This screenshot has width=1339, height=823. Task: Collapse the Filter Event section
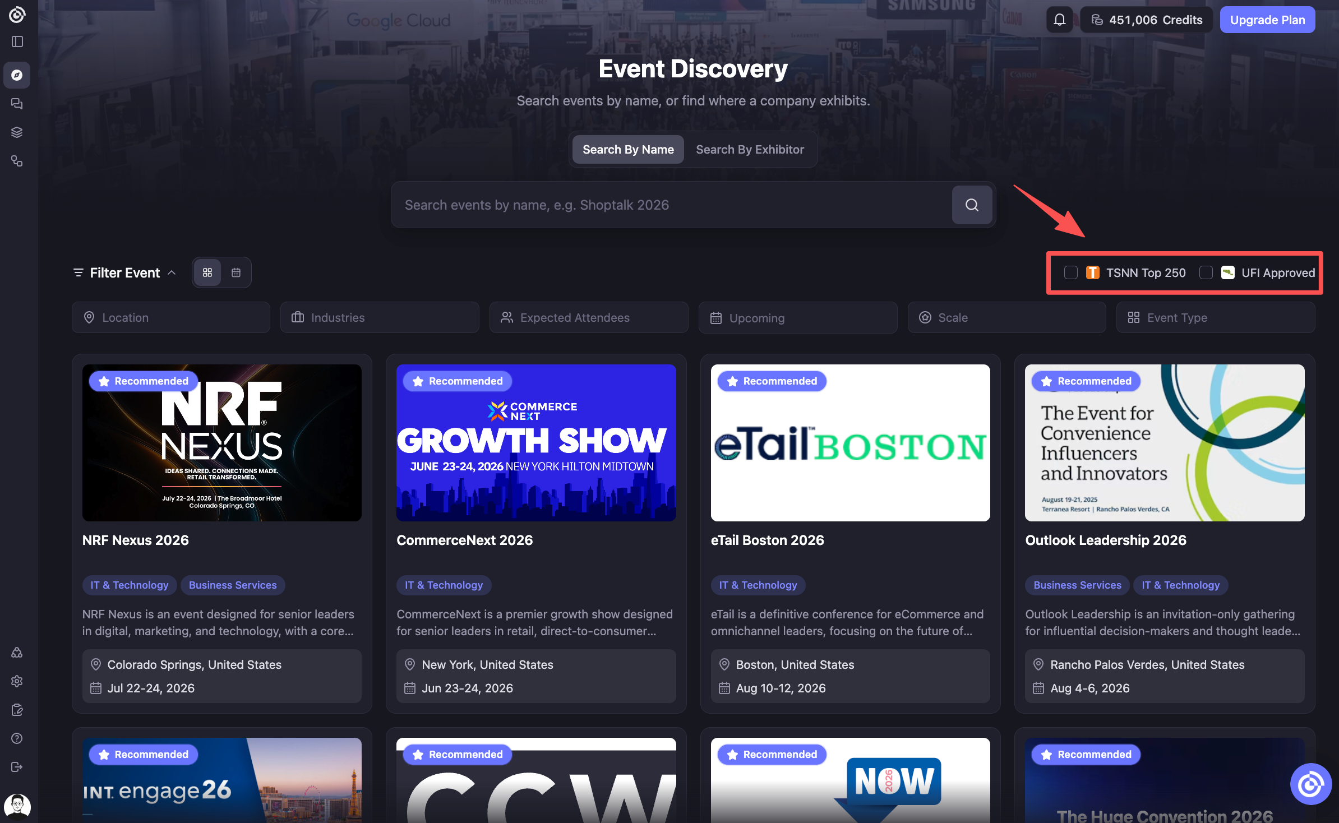pos(125,273)
